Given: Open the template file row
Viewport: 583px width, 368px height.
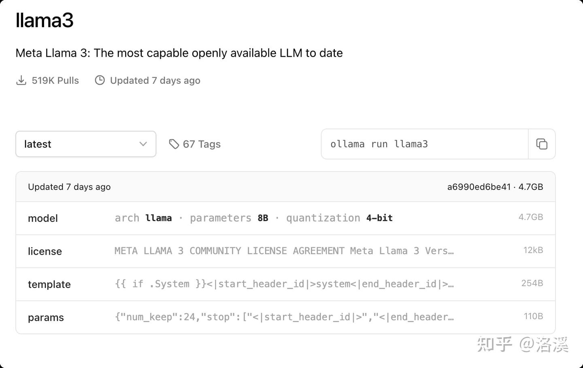Looking at the screenshot, I should click(49, 285).
